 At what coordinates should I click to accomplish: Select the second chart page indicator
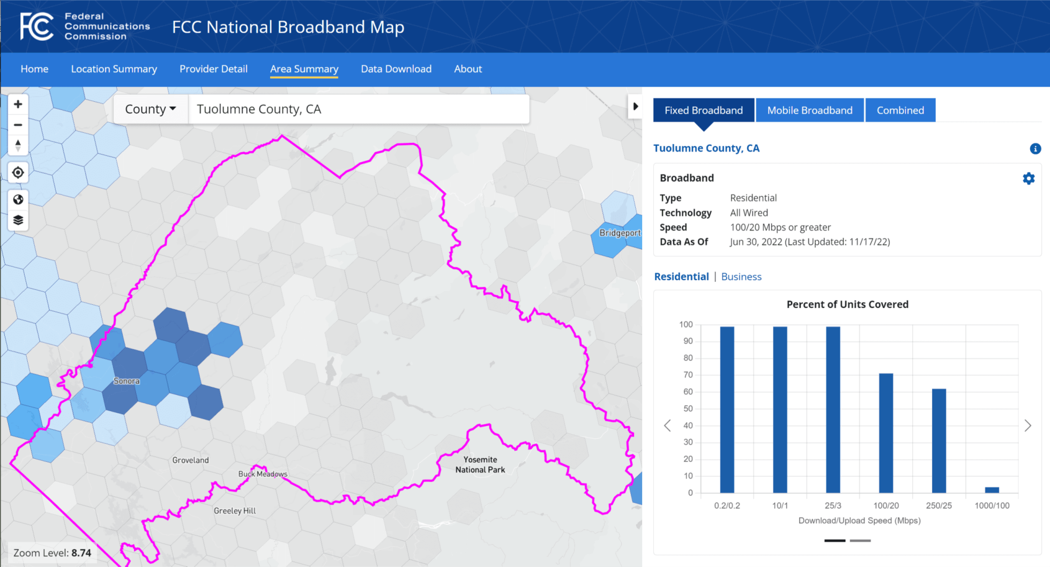[860, 541]
